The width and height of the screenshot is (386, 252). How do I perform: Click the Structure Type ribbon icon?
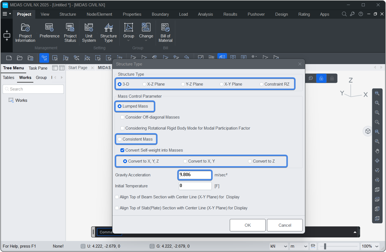[x=108, y=33]
